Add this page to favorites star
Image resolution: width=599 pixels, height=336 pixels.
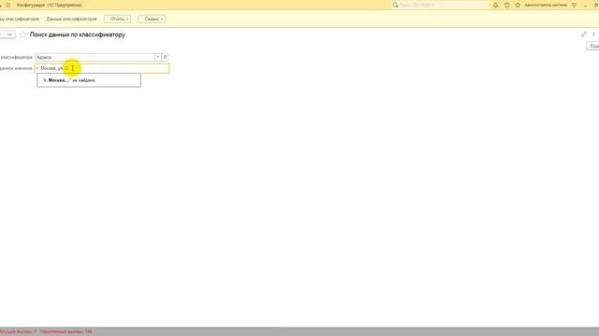[x=22, y=35]
